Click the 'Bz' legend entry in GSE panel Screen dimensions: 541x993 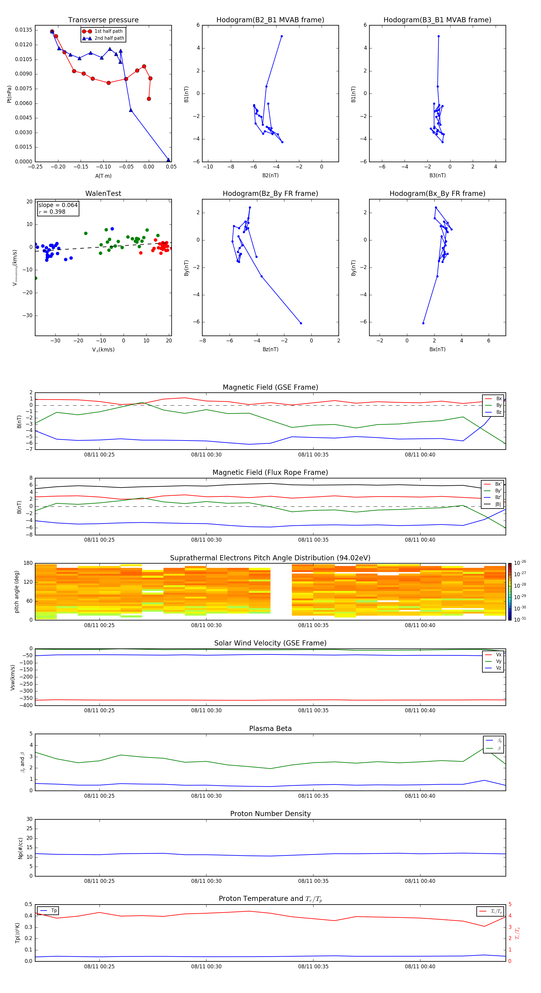tap(493, 412)
